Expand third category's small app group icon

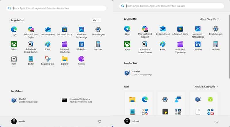pos(210,112)
